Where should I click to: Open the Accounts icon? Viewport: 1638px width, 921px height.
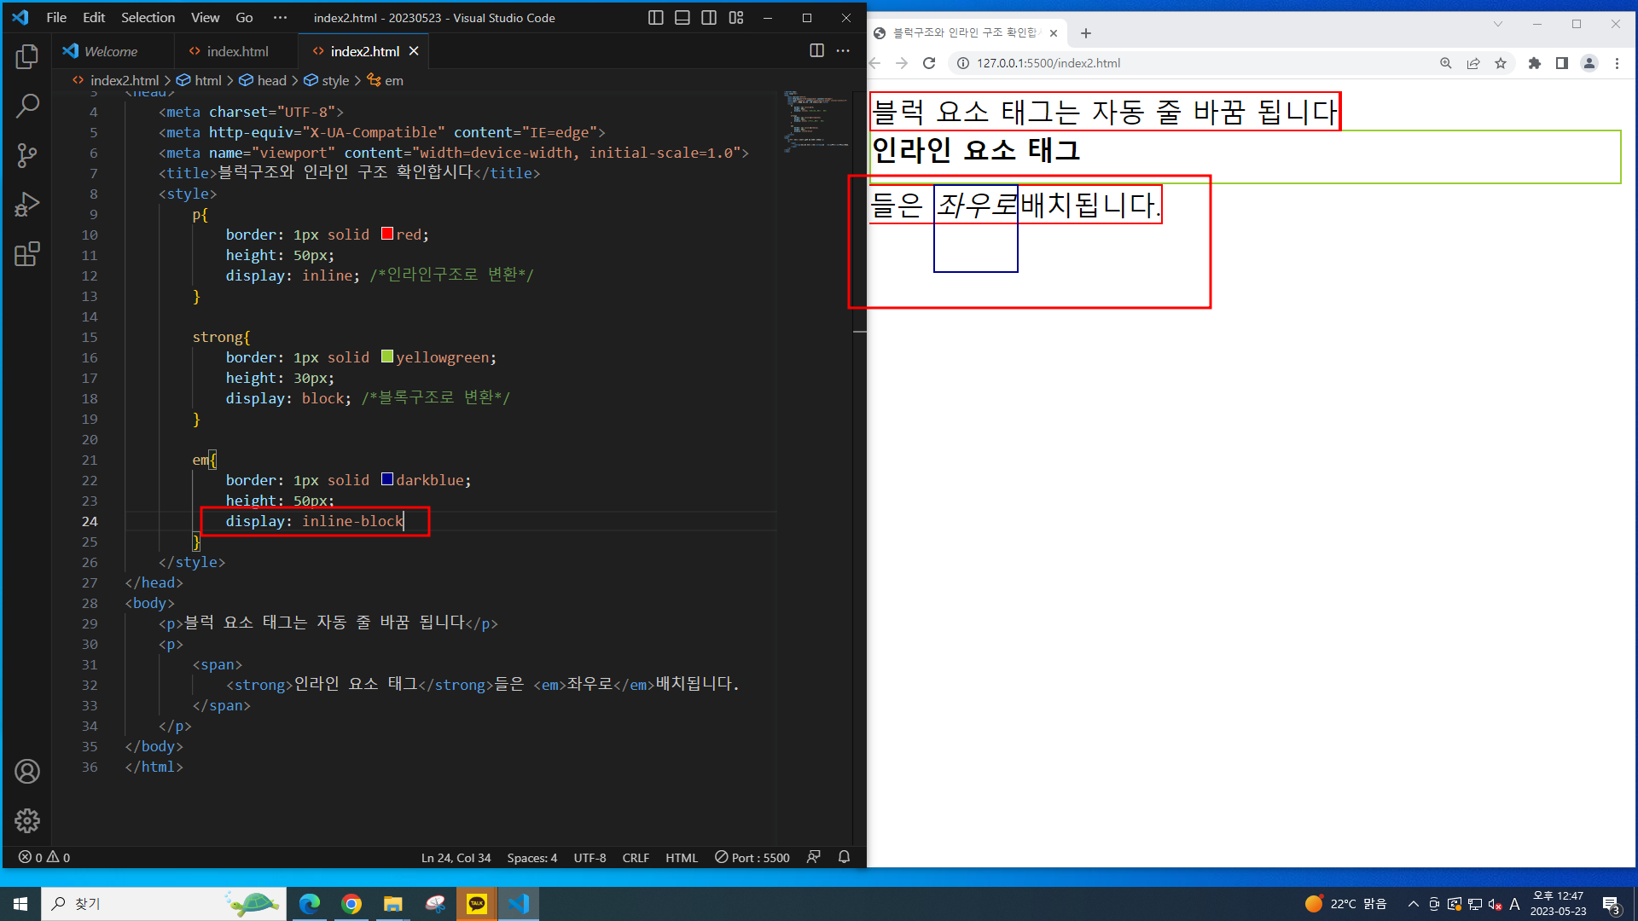point(27,771)
